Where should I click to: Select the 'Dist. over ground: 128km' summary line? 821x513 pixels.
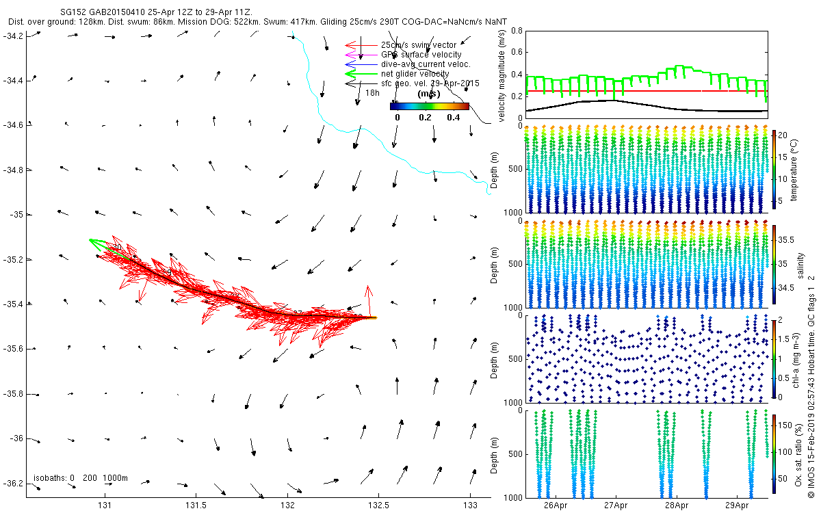tap(257, 22)
